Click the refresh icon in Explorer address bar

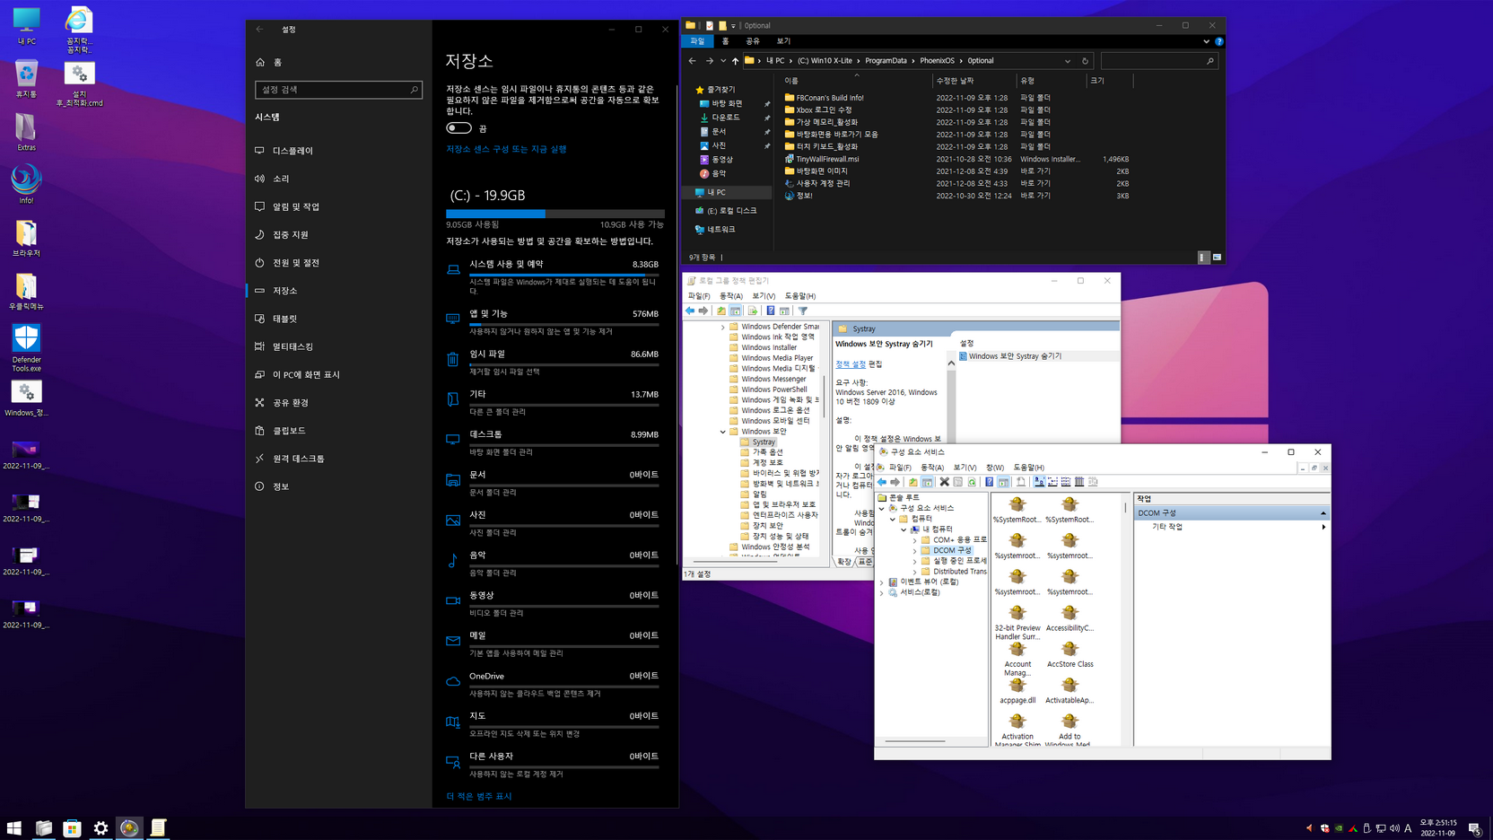(1085, 61)
